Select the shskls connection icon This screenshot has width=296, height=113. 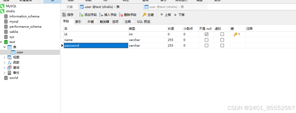[2, 11]
